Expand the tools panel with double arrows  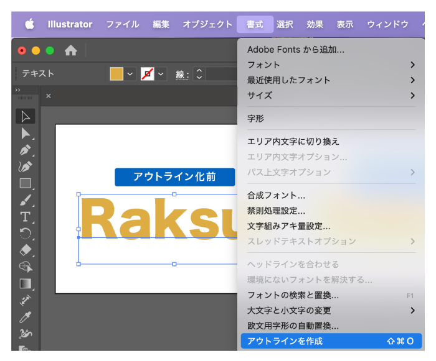pos(18,90)
